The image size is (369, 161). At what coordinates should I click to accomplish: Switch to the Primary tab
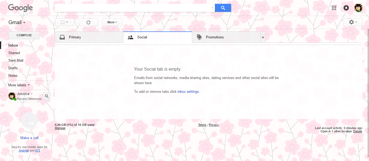(89, 37)
